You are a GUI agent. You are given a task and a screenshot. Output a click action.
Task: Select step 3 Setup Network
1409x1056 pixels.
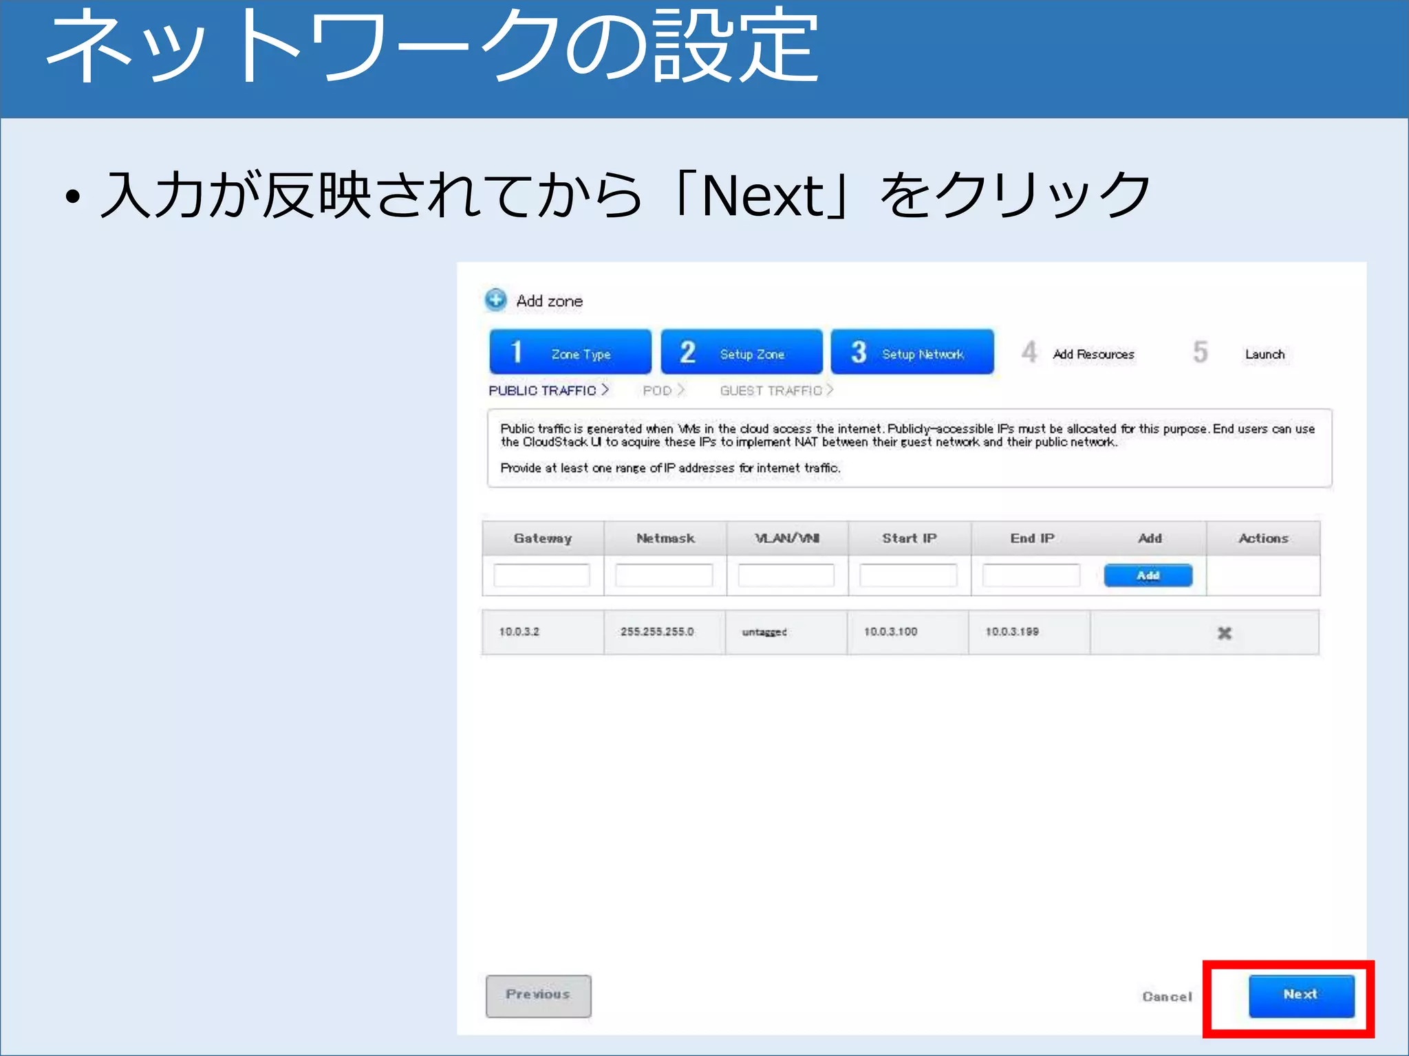click(912, 352)
